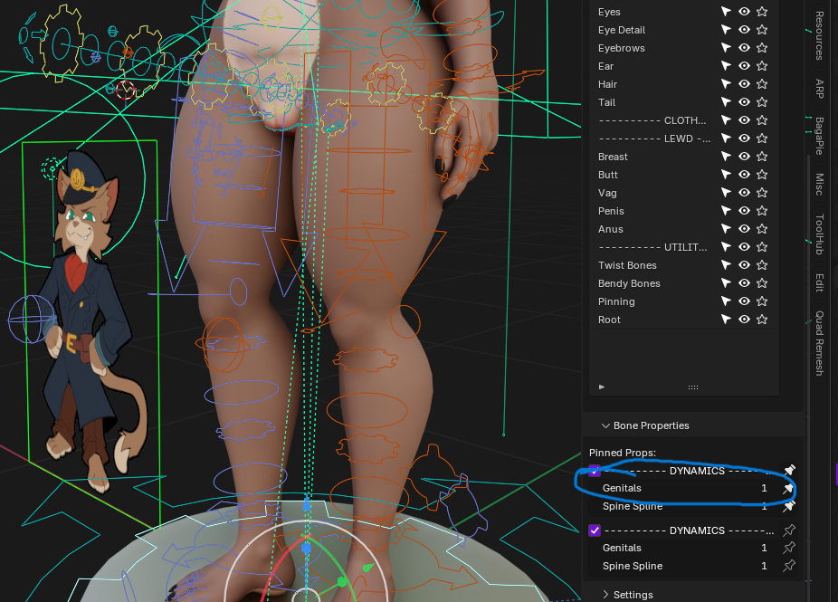Screen dimensions: 838x602
Task: Open the ARP sidebar tab
Action: click(819, 88)
